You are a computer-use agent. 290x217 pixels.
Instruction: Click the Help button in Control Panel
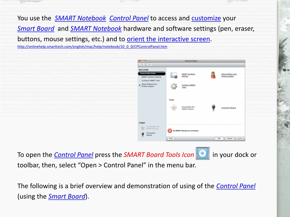[x=171, y=138]
